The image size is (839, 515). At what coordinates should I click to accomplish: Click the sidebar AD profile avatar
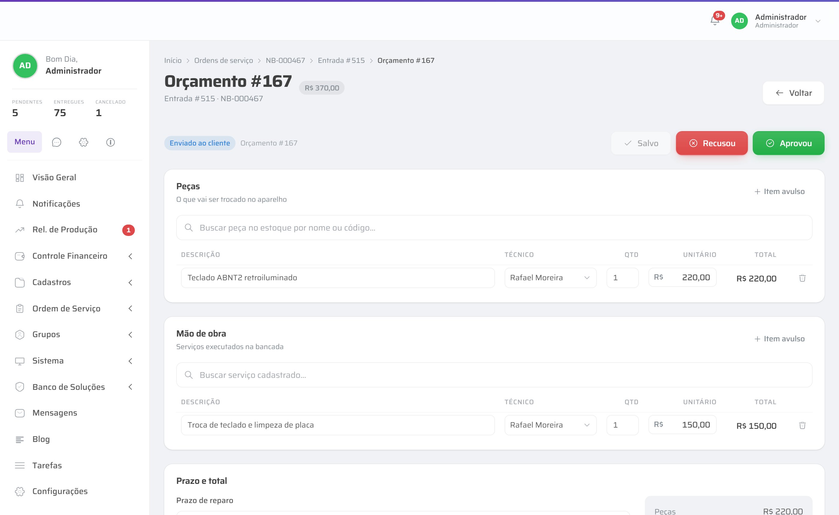coord(25,66)
